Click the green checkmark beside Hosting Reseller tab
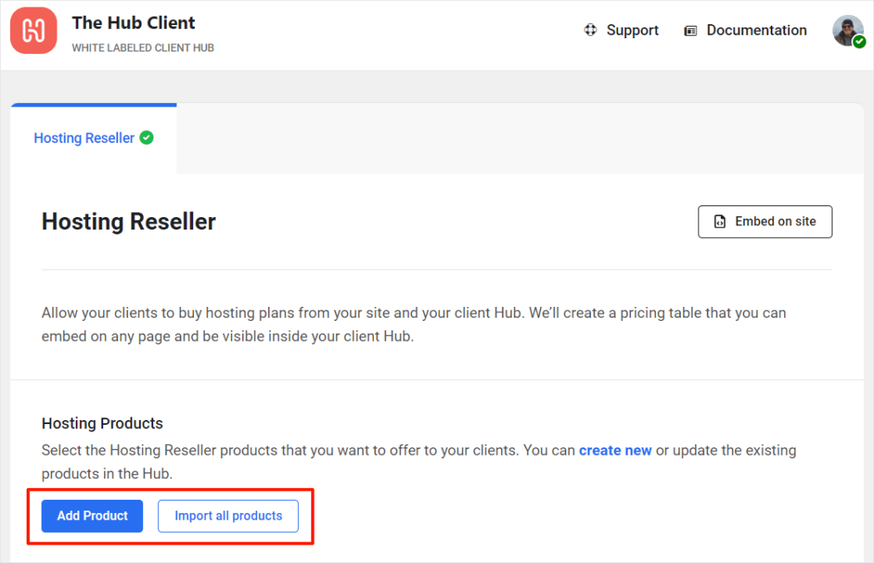874x563 pixels. [x=146, y=138]
